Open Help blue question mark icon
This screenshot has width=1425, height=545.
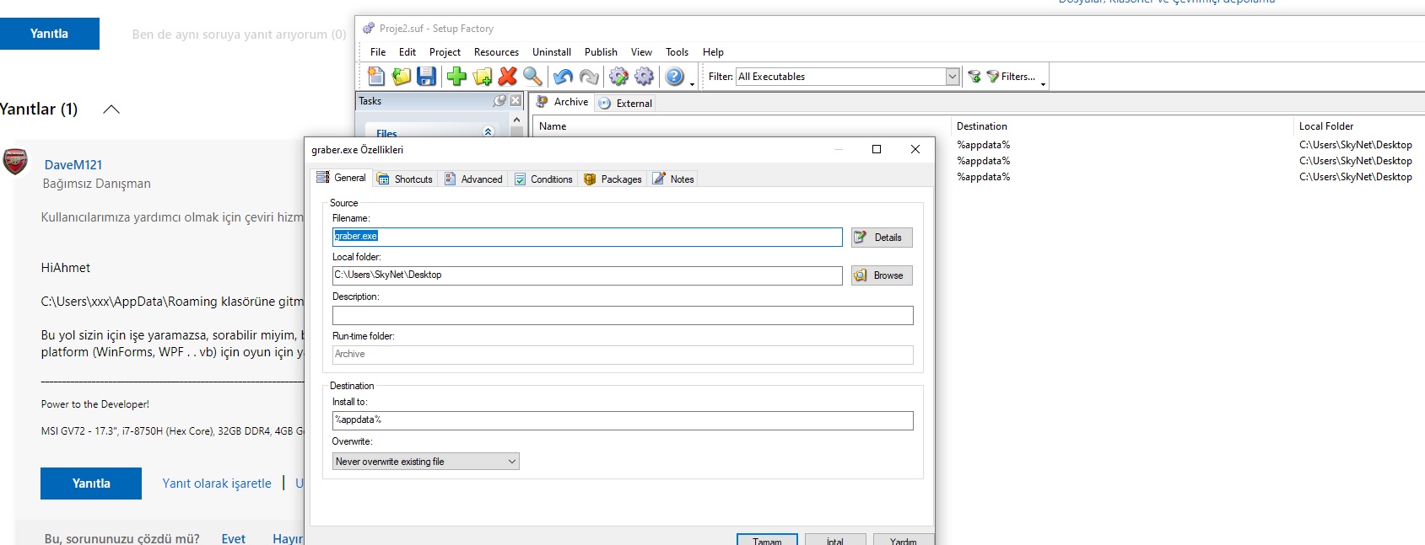tap(675, 77)
